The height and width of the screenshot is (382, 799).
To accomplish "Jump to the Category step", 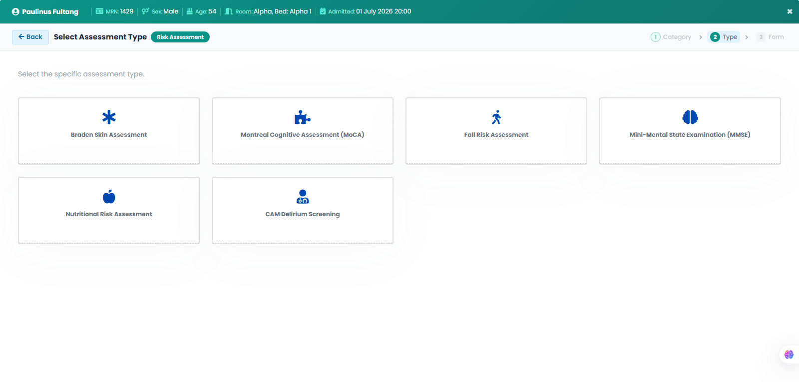I will (x=671, y=37).
